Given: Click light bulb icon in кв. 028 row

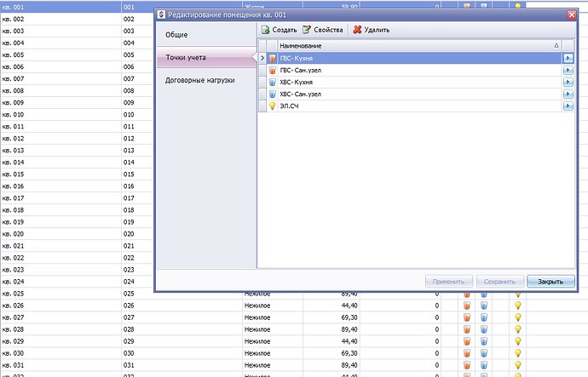Looking at the screenshot, I should pyautogui.click(x=518, y=329).
